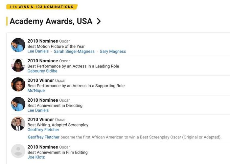
Task: Open Lee Daniels link under Best Motion Picture
Action: click(x=38, y=51)
